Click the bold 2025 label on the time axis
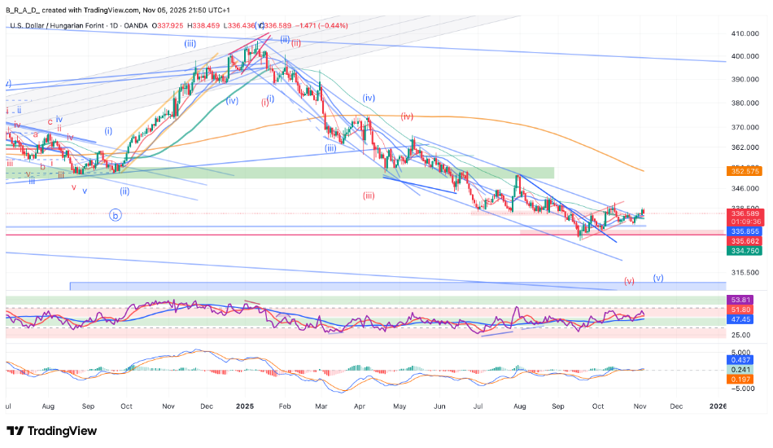Viewport: 773px width, 448px height. (x=245, y=405)
